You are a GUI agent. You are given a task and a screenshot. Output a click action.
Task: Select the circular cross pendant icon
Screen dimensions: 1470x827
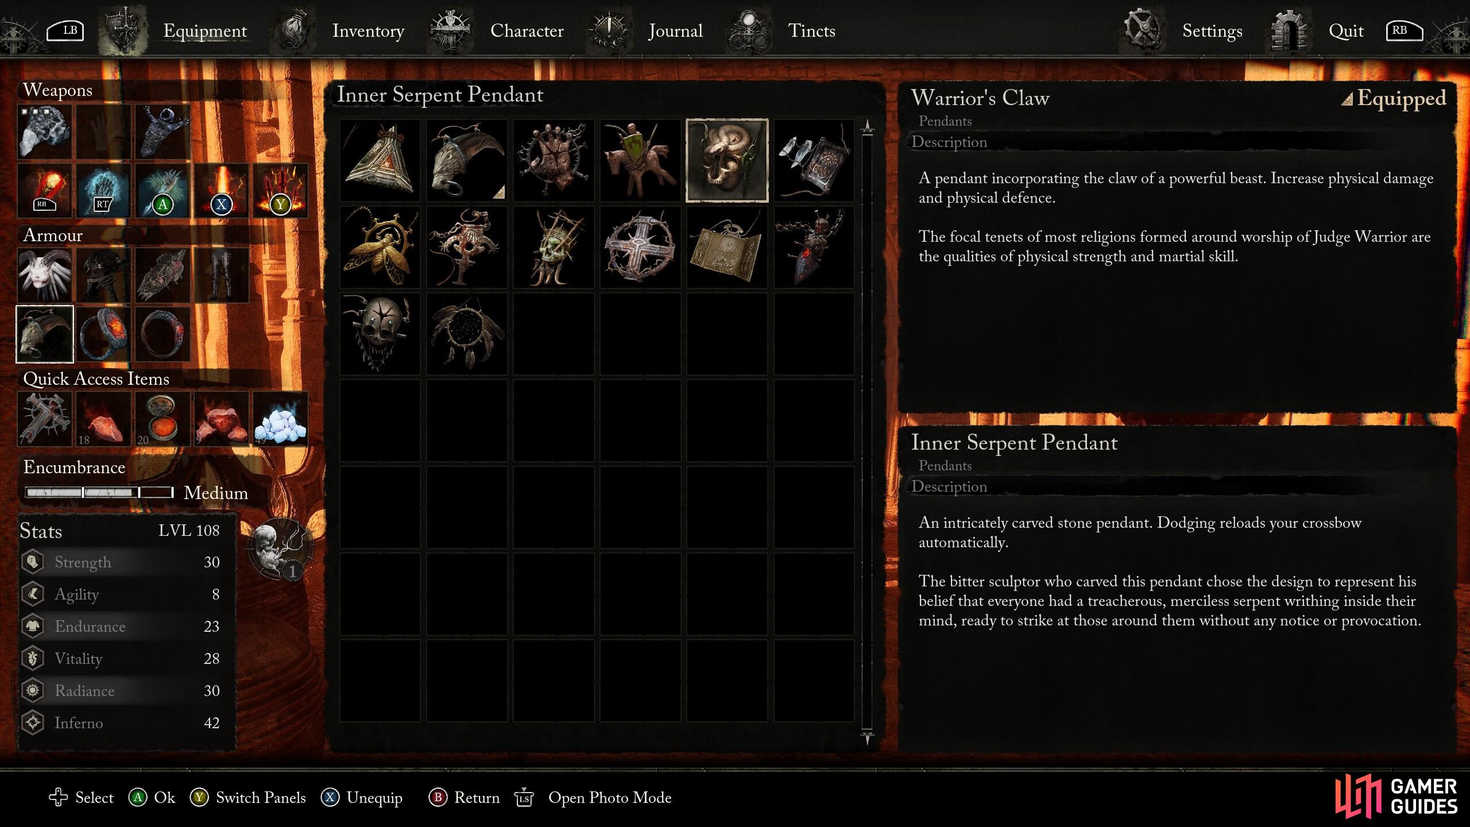tap(640, 248)
